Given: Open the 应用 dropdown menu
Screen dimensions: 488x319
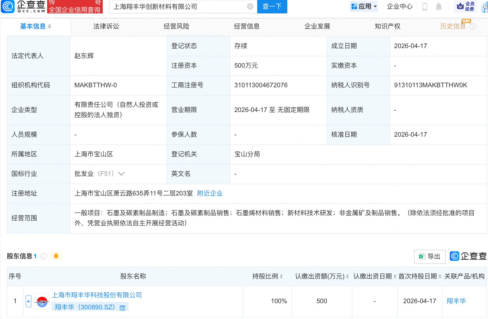Looking at the screenshot, I should (x=364, y=7).
